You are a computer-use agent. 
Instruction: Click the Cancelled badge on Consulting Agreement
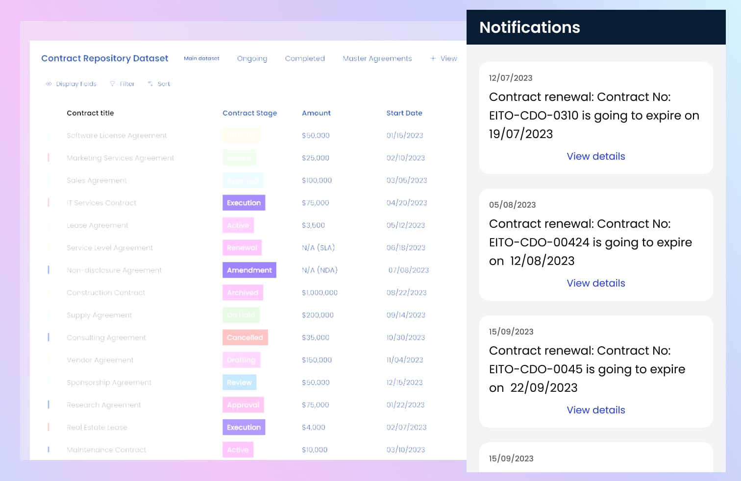[x=245, y=337]
